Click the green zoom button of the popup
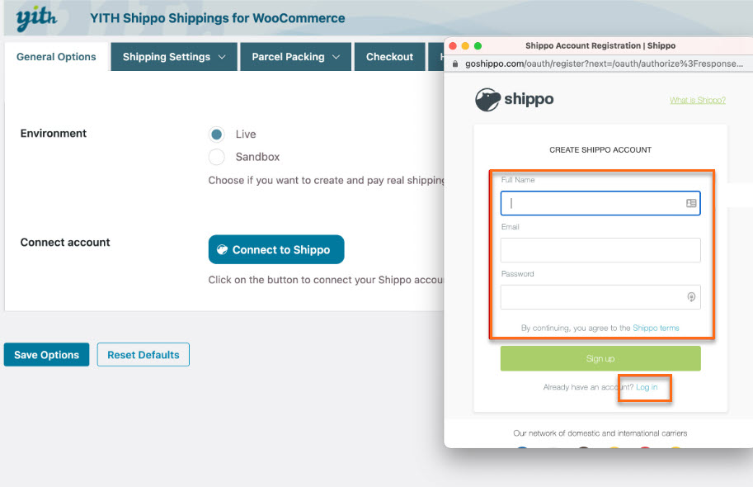The height and width of the screenshot is (487, 753). (478, 46)
